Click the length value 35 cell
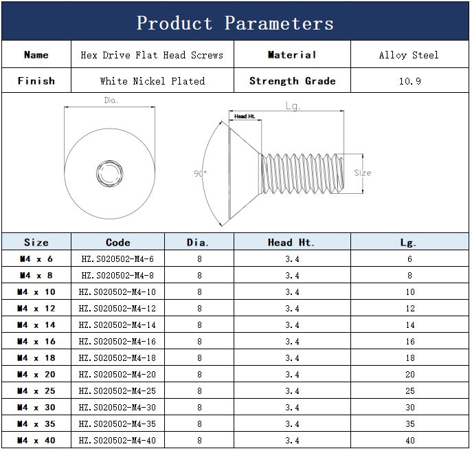The image size is (472, 451). (x=409, y=424)
